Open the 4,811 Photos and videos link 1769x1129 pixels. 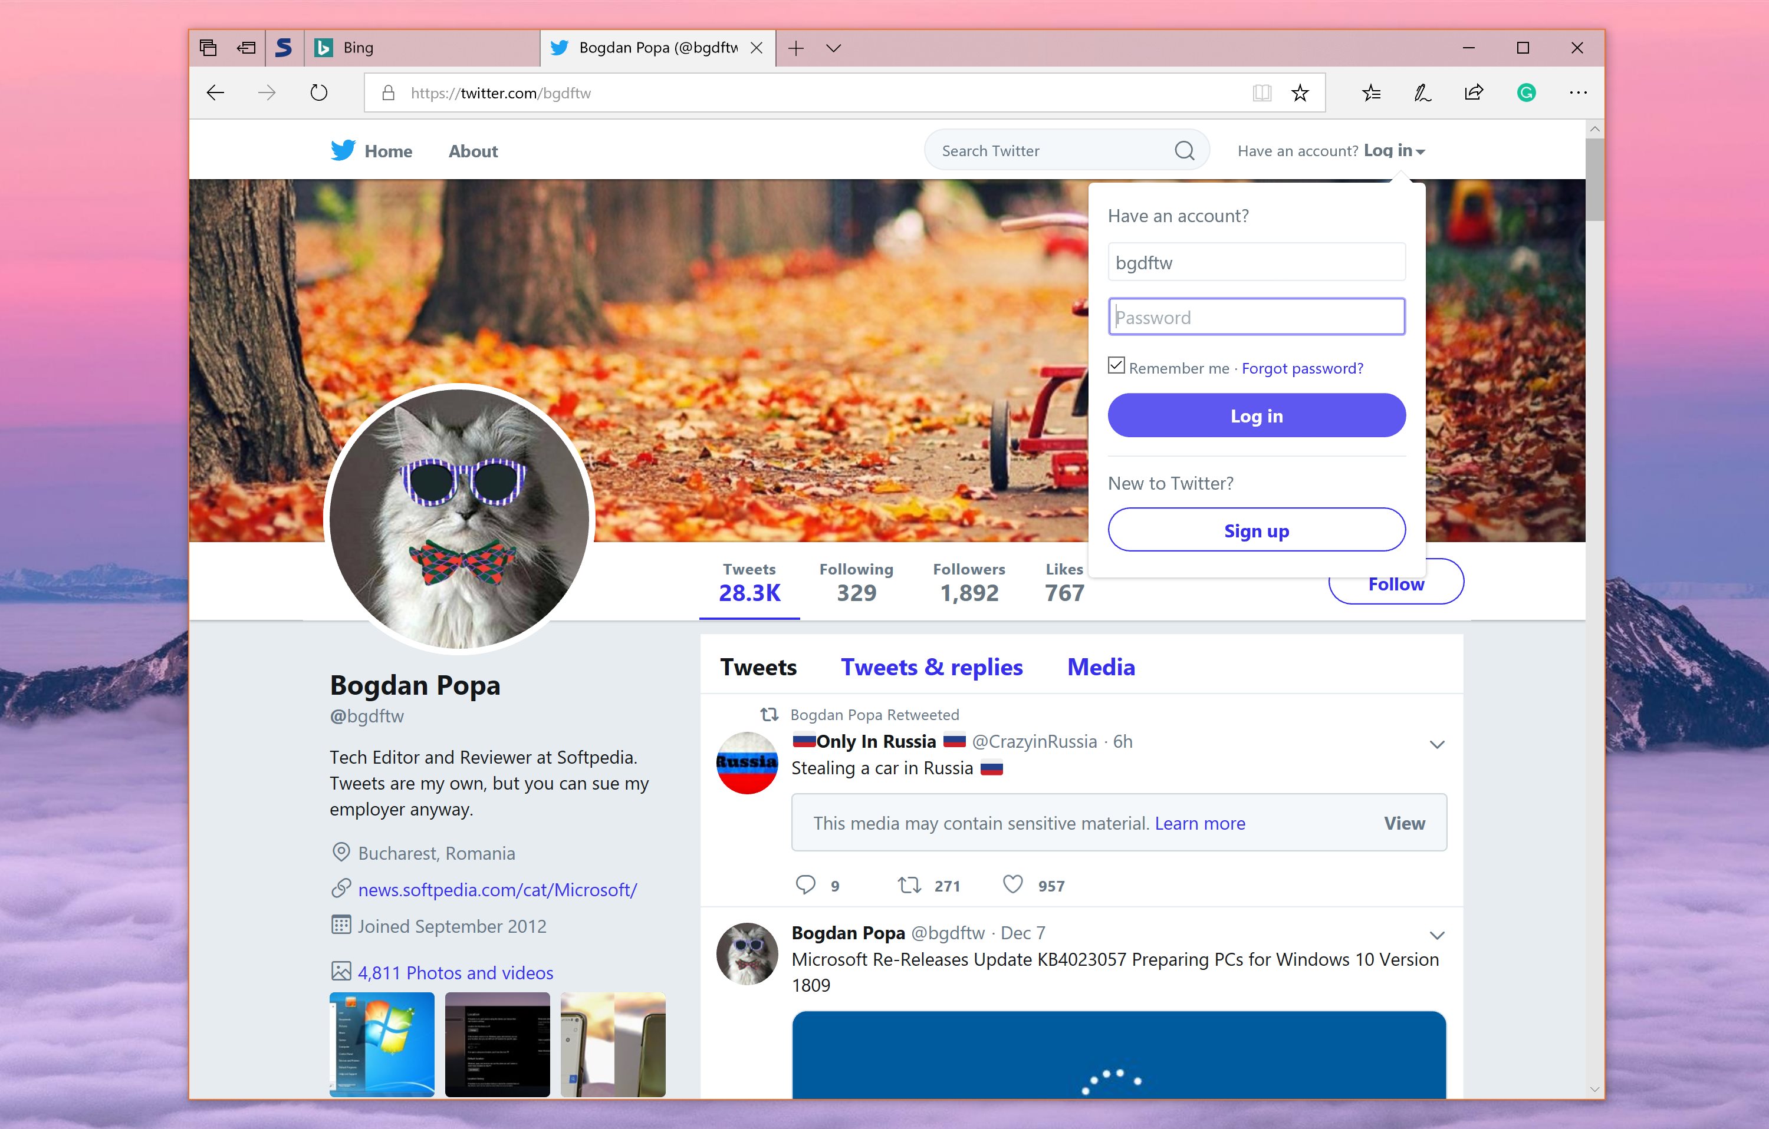455,973
